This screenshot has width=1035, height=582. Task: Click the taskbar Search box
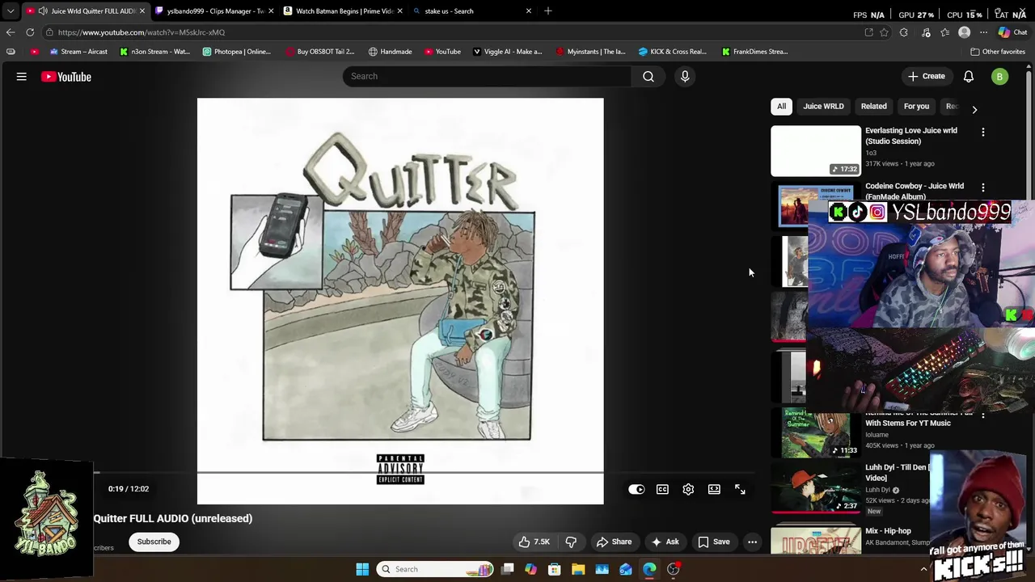tap(436, 569)
